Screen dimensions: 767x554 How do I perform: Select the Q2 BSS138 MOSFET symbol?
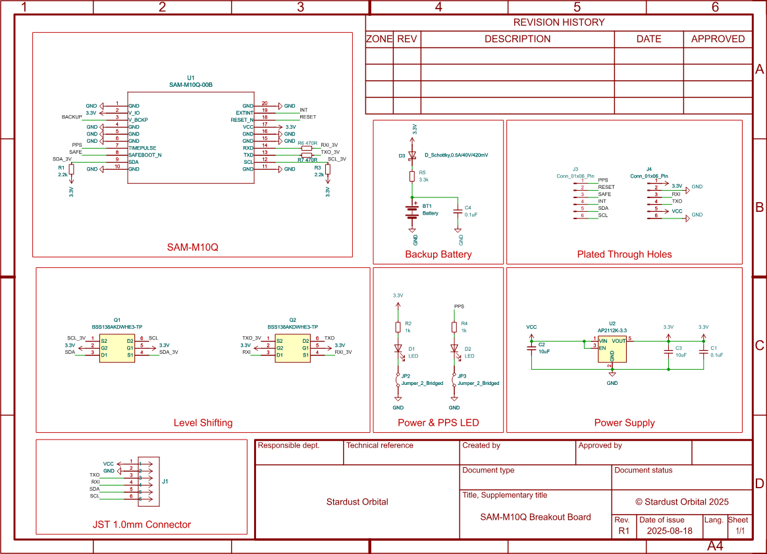[x=293, y=347]
